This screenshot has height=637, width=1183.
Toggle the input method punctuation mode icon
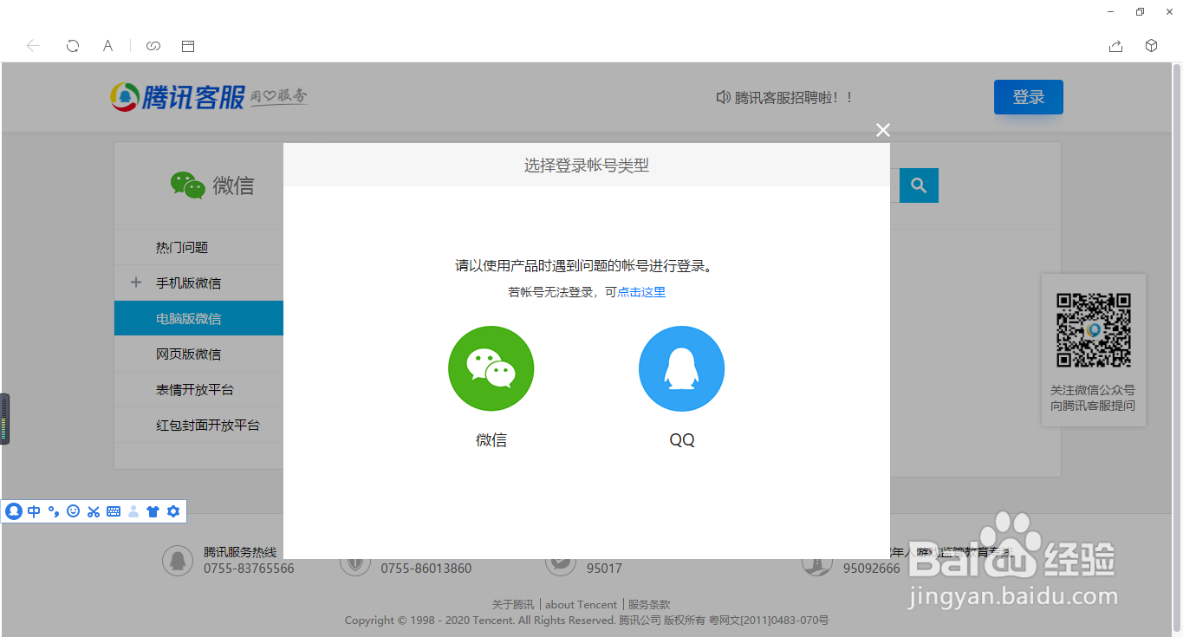pyautogui.click(x=54, y=511)
